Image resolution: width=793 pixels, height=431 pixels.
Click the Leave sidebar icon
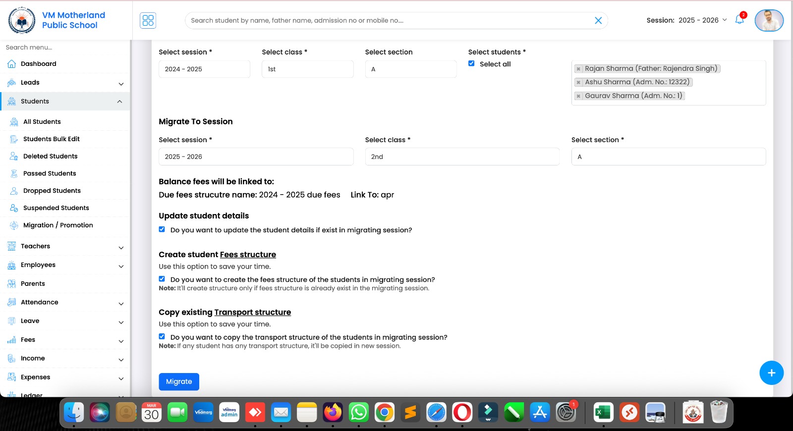(x=12, y=321)
